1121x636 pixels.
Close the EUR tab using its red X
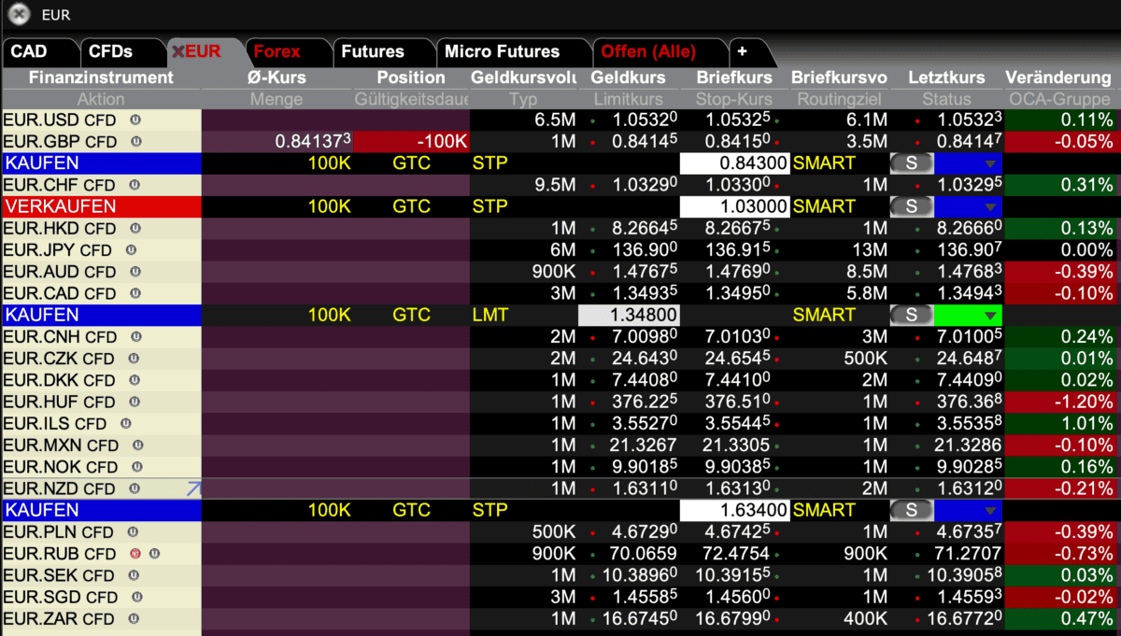177,52
